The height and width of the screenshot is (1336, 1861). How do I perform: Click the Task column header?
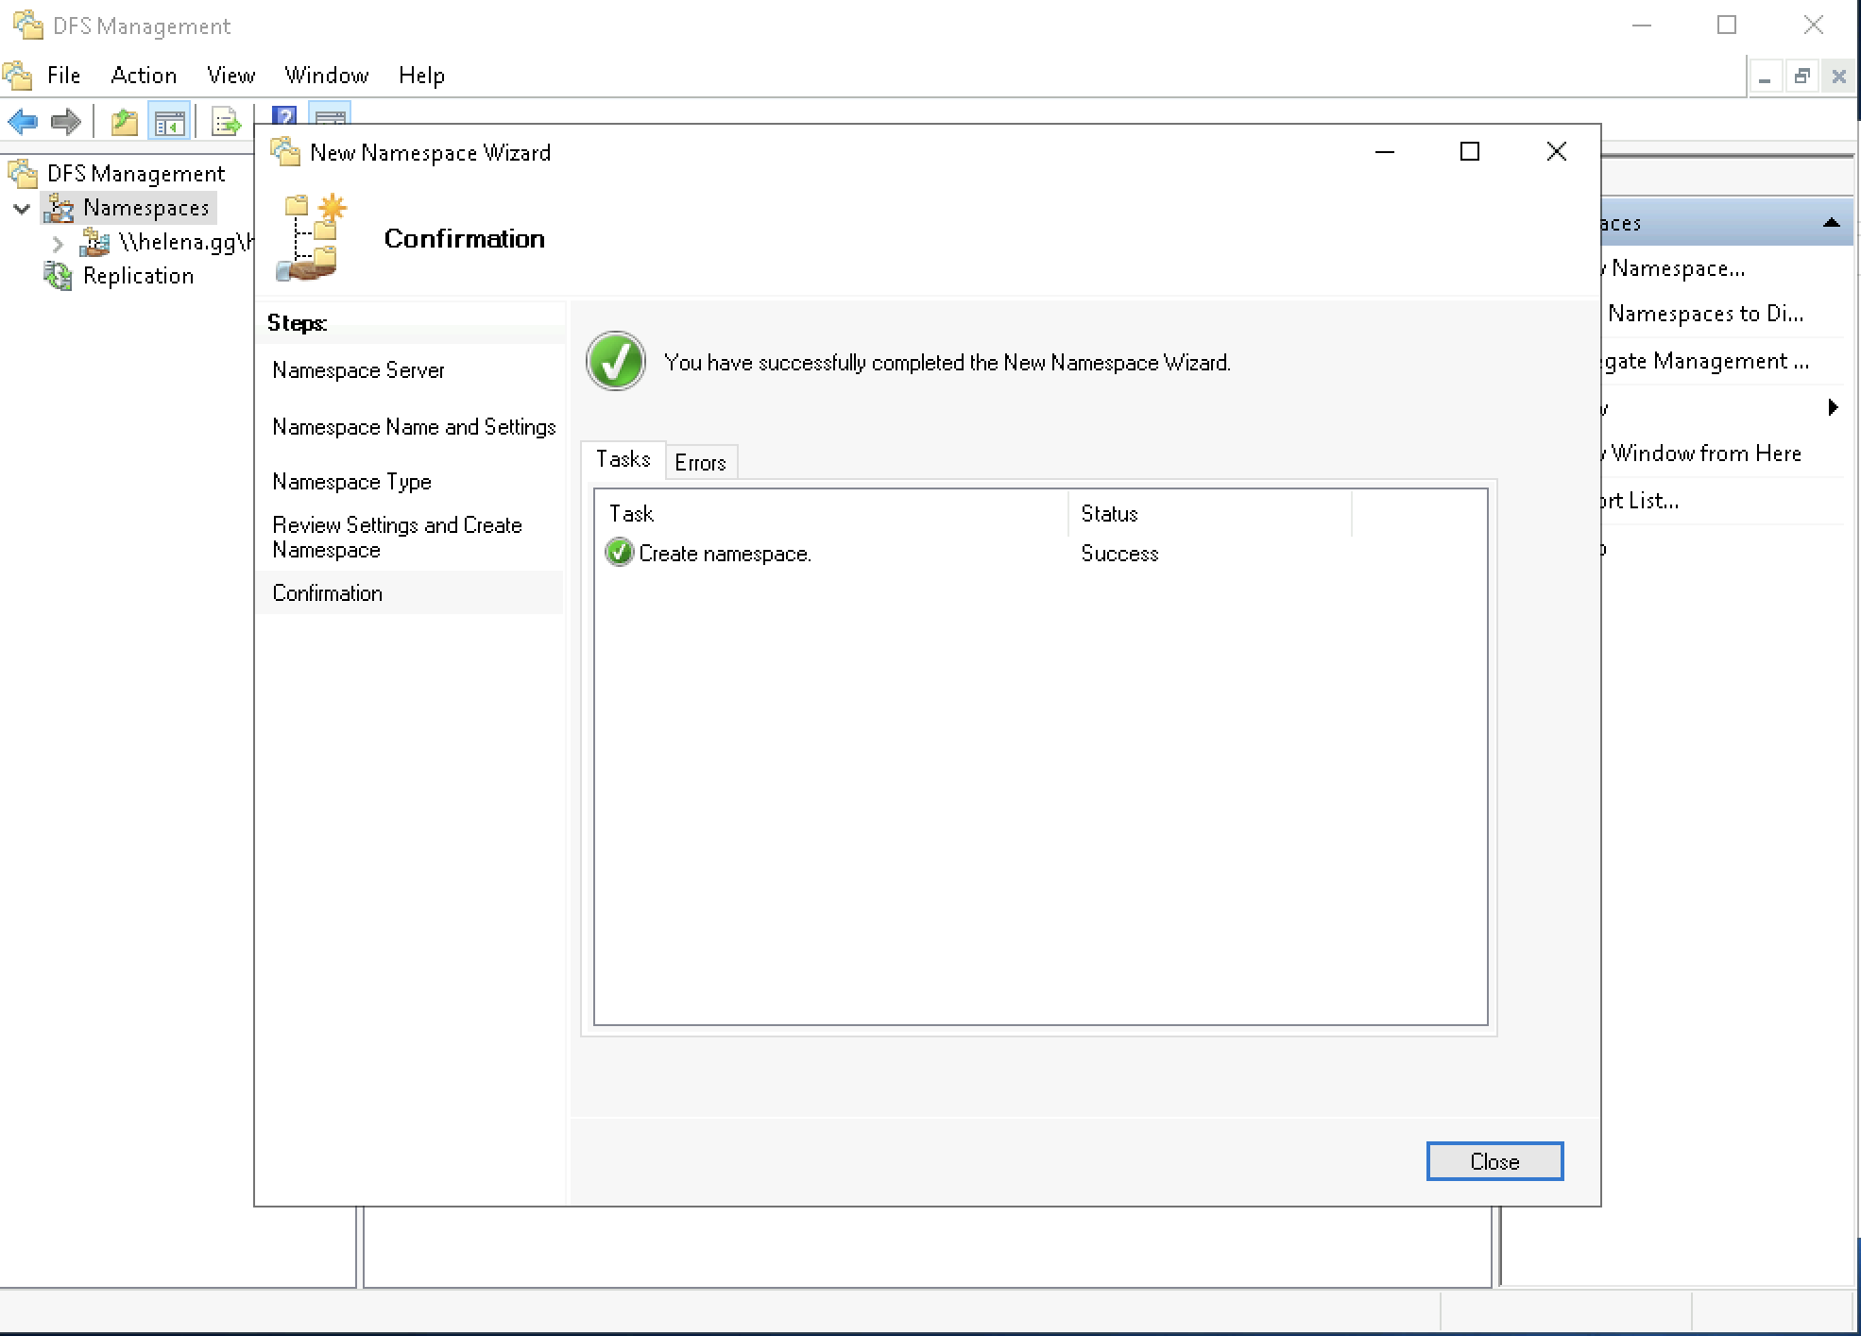pos(631,514)
